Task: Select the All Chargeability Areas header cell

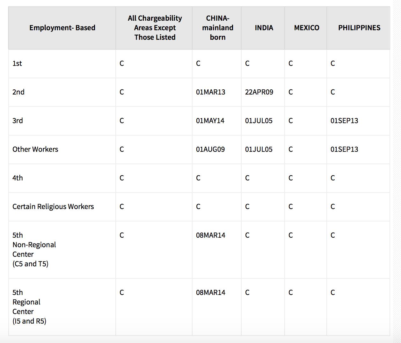Action: click(155, 28)
